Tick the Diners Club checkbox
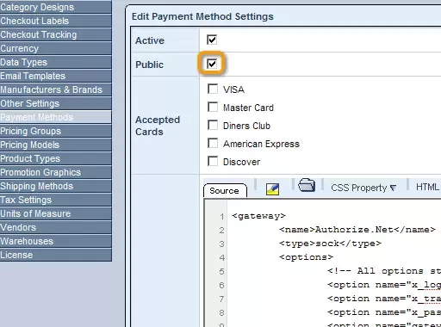The image size is (441, 327). pos(213,125)
